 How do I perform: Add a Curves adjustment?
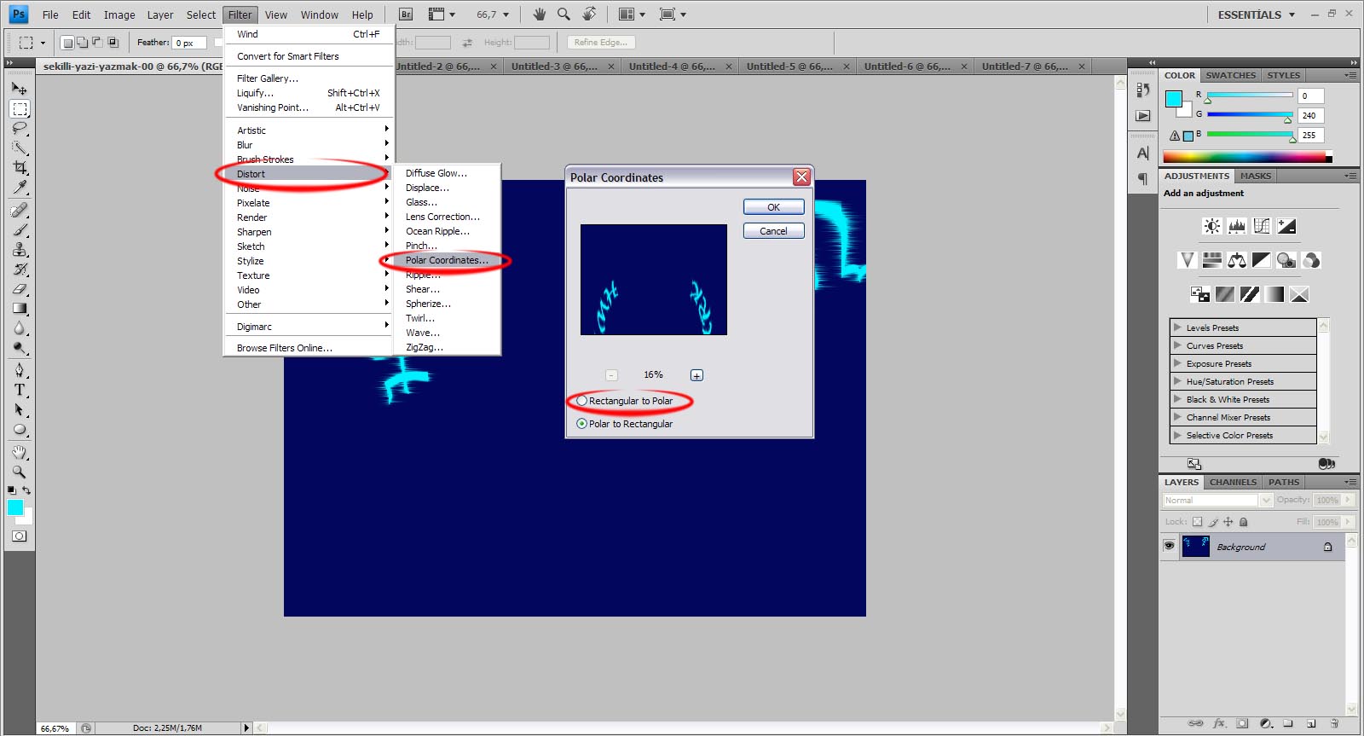(1262, 226)
